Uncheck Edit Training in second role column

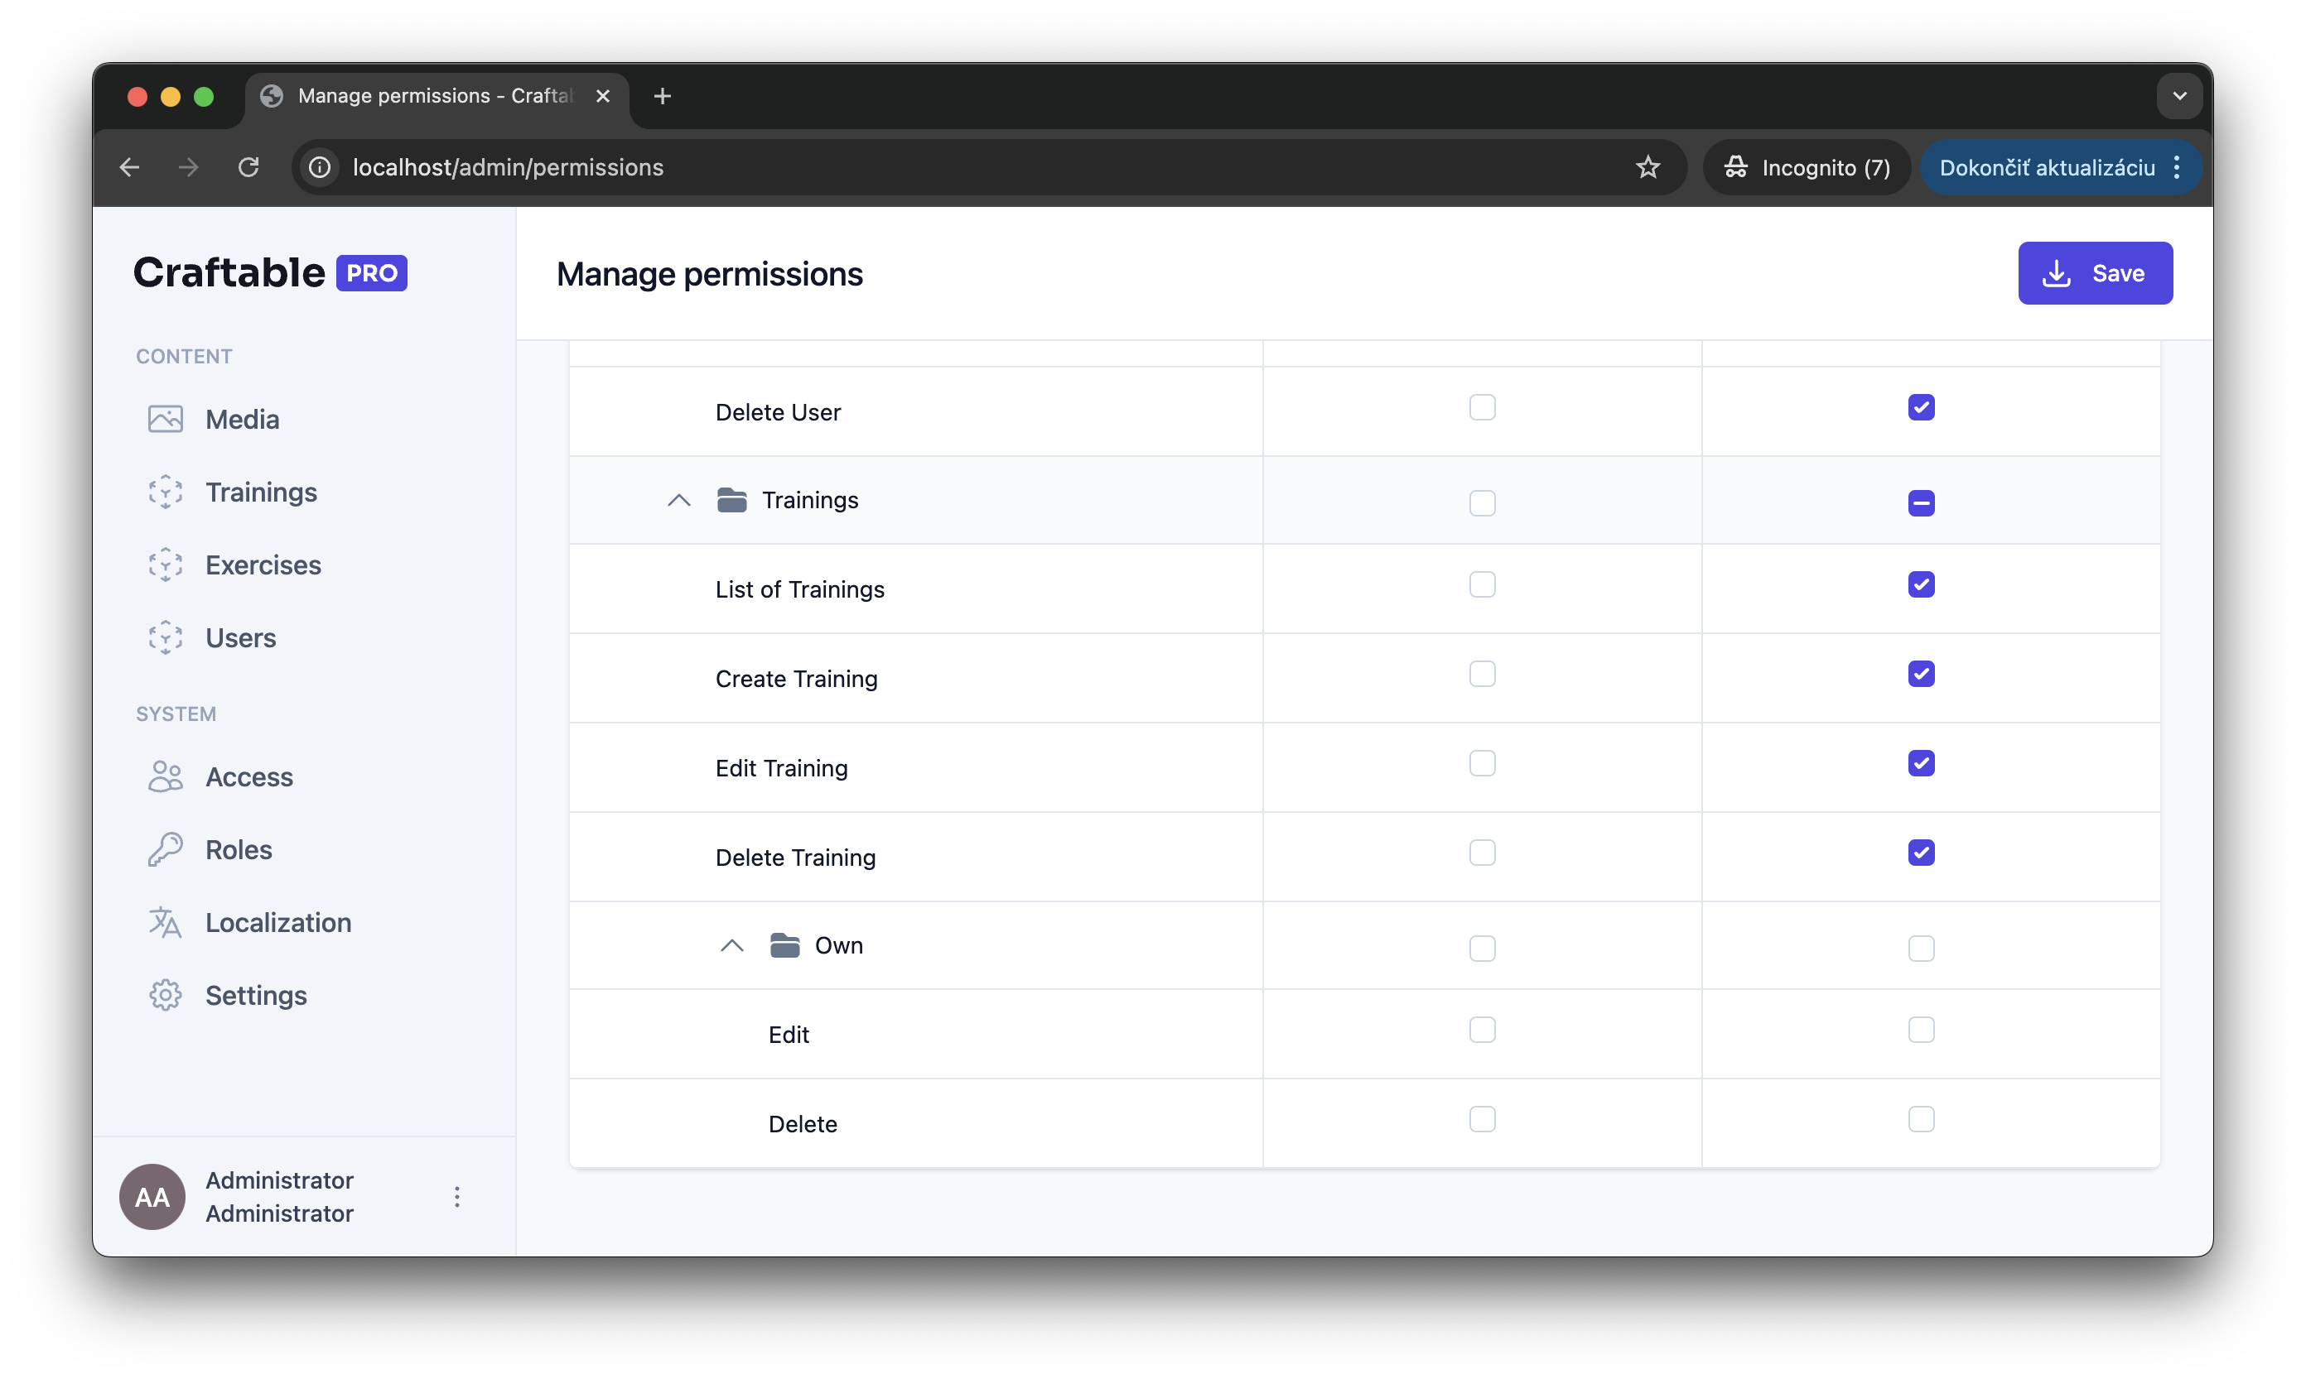point(1921,763)
